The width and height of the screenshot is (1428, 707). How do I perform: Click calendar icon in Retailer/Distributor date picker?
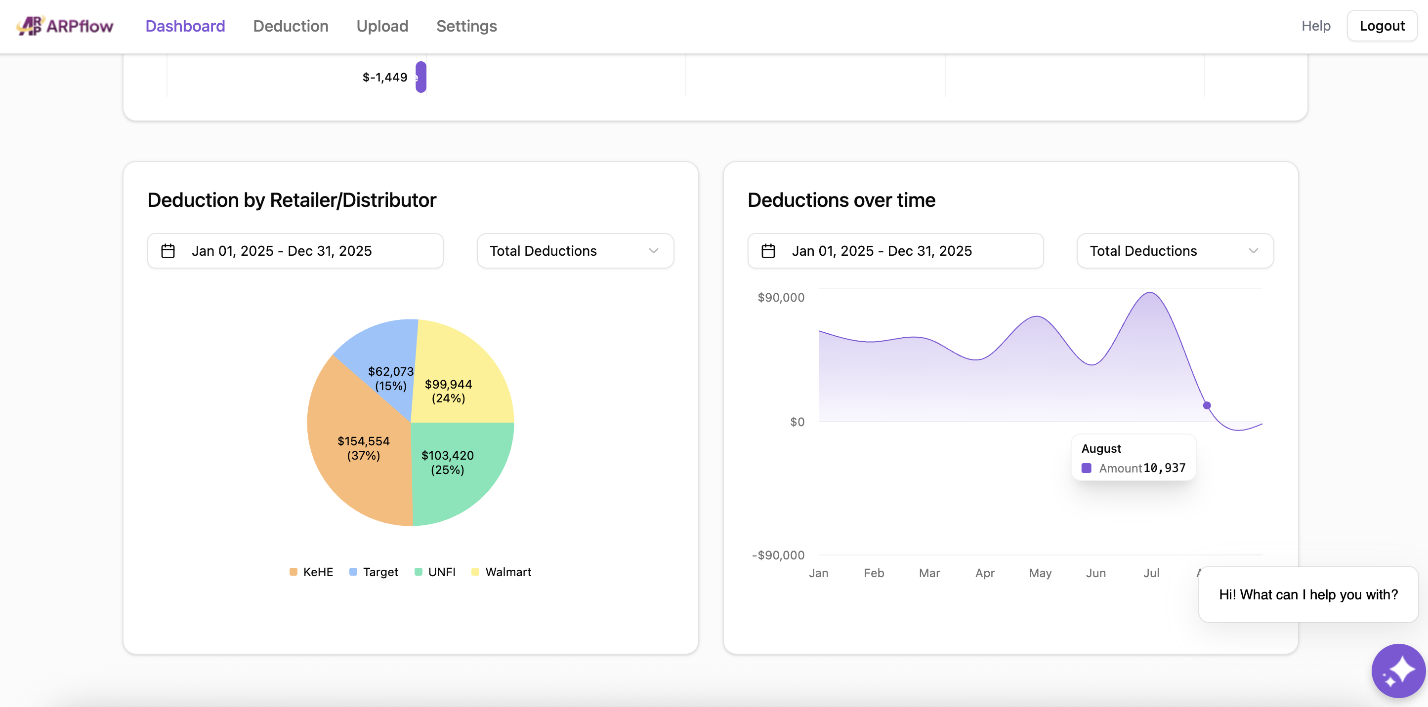168,251
